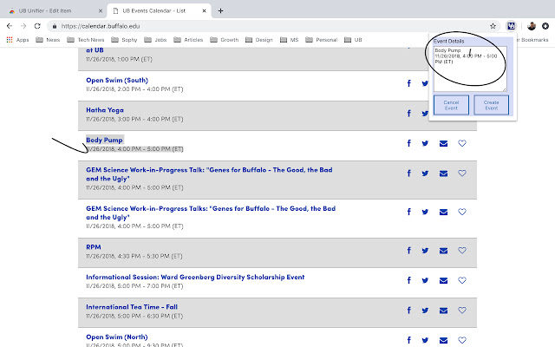Image resolution: width=555 pixels, height=347 pixels.
Task: Open a new browser tab
Action: click(x=221, y=10)
